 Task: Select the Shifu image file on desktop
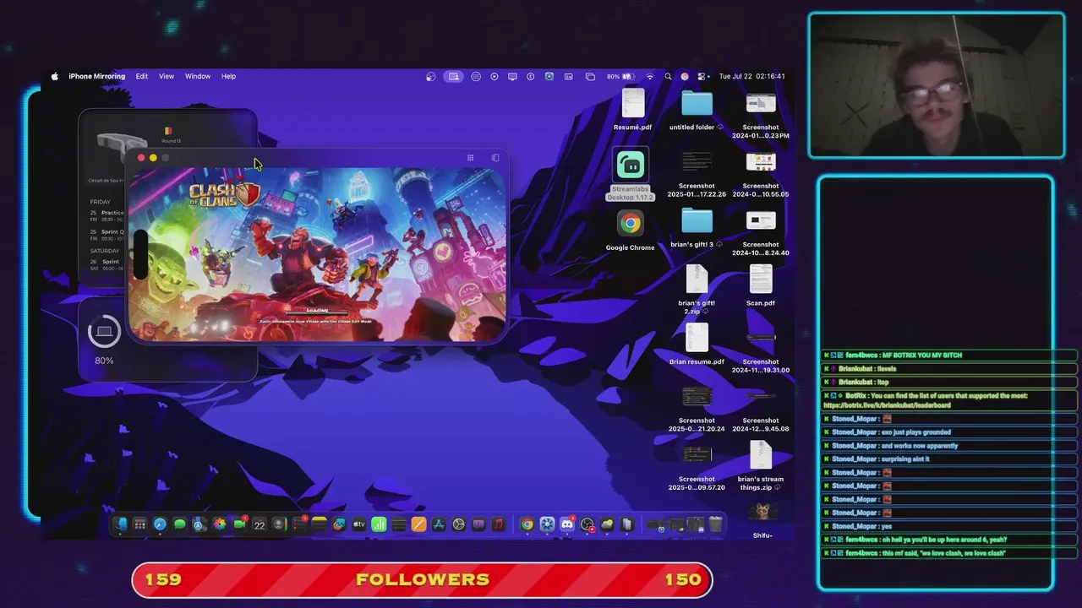(762, 520)
